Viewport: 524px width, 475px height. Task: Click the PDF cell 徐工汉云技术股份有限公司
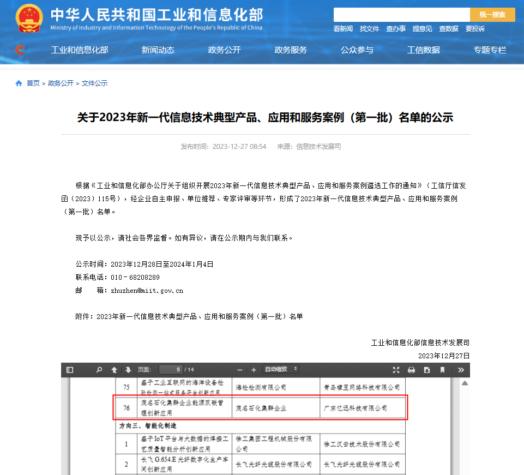click(x=362, y=444)
